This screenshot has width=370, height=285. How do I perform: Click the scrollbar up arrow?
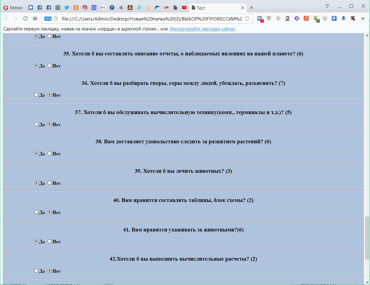(367, 36)
